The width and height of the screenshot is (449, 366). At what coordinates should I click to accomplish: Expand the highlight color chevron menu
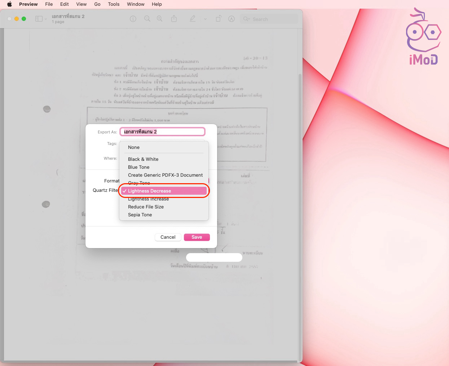point(205,19)
